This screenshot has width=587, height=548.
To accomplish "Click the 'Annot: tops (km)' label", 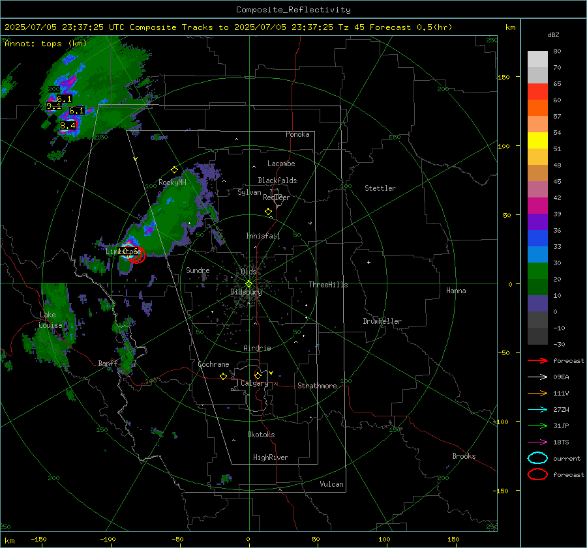I will 46,44.
